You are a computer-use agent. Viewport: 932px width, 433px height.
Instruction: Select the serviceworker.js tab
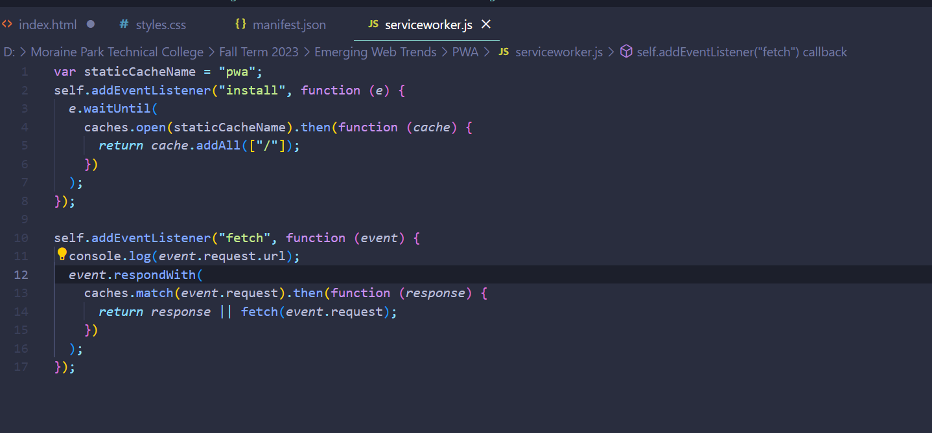pyautogui.click(x=428, y=25)
